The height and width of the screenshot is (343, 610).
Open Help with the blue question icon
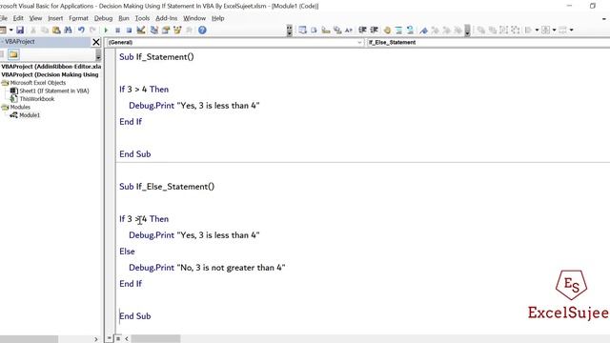pos(202,30)
